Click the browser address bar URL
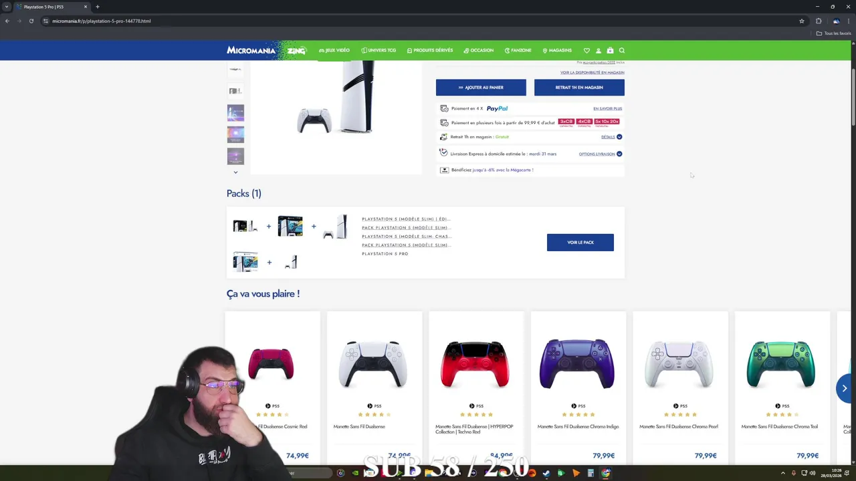Screen dimensions: 856x481 (x=102, y=21)
